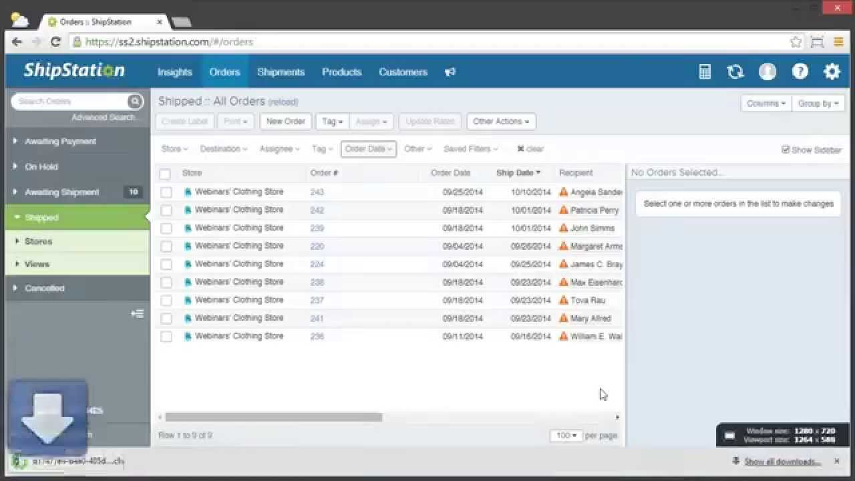Open the Assignee filter dropdown

279,149
